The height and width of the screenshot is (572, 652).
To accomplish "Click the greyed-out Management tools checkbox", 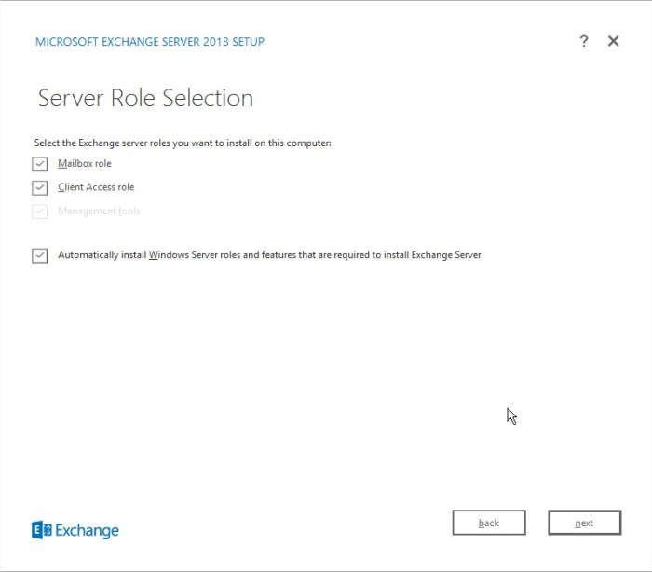I will click(39, 211).
